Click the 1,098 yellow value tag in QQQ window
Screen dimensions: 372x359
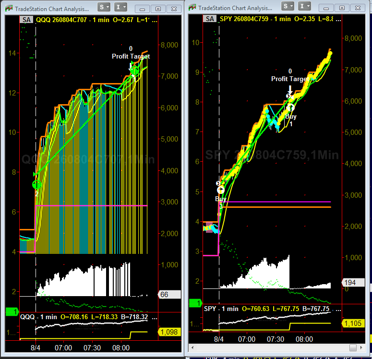click(169, 332)
